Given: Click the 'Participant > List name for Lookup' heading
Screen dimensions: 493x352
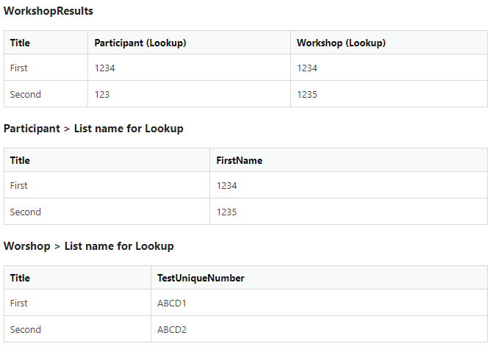Looking at the screenshot, I should click(x=93, y=129).
